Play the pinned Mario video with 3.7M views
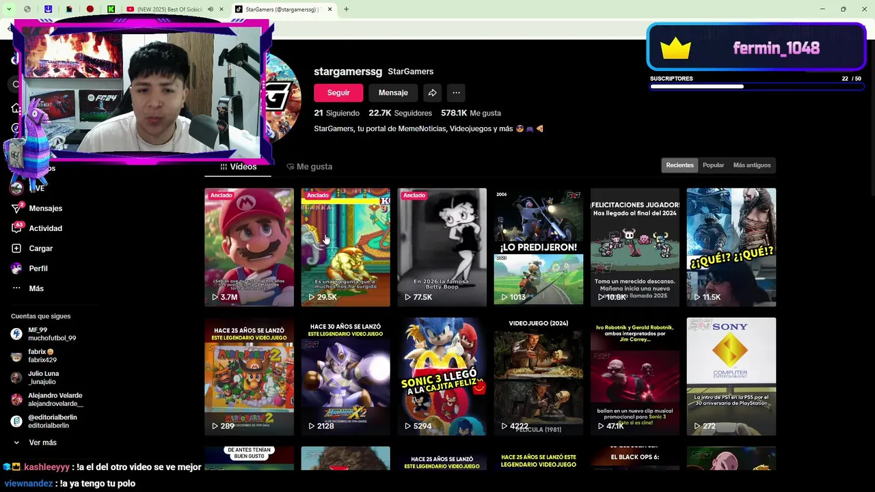Screen dimensions: 875x492 coord(249,247)
